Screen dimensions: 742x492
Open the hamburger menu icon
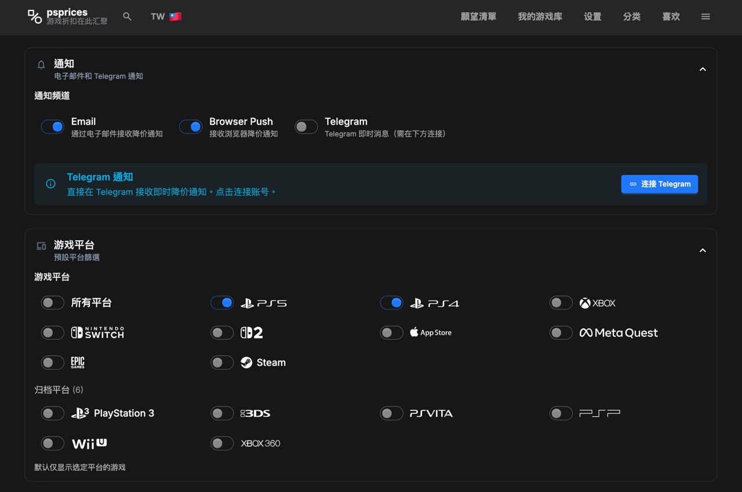click(705, 17)
